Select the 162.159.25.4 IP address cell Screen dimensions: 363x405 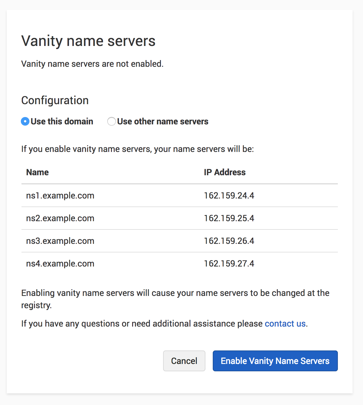(229, 218)
